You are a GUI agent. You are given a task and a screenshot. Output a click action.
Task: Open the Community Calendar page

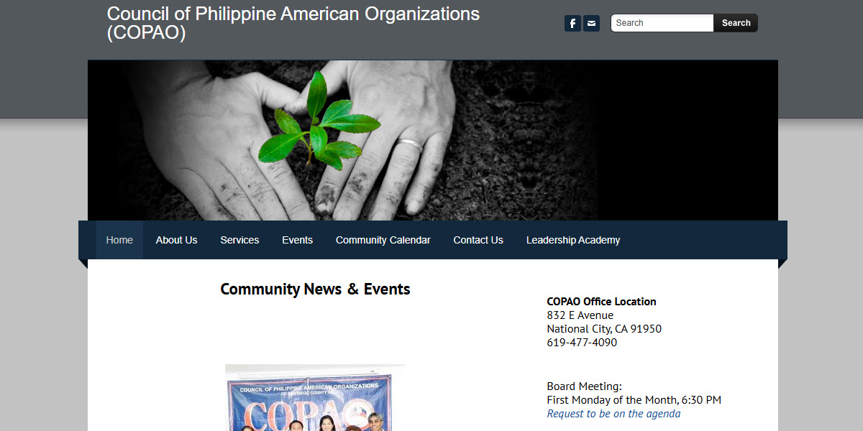(383, 240)
